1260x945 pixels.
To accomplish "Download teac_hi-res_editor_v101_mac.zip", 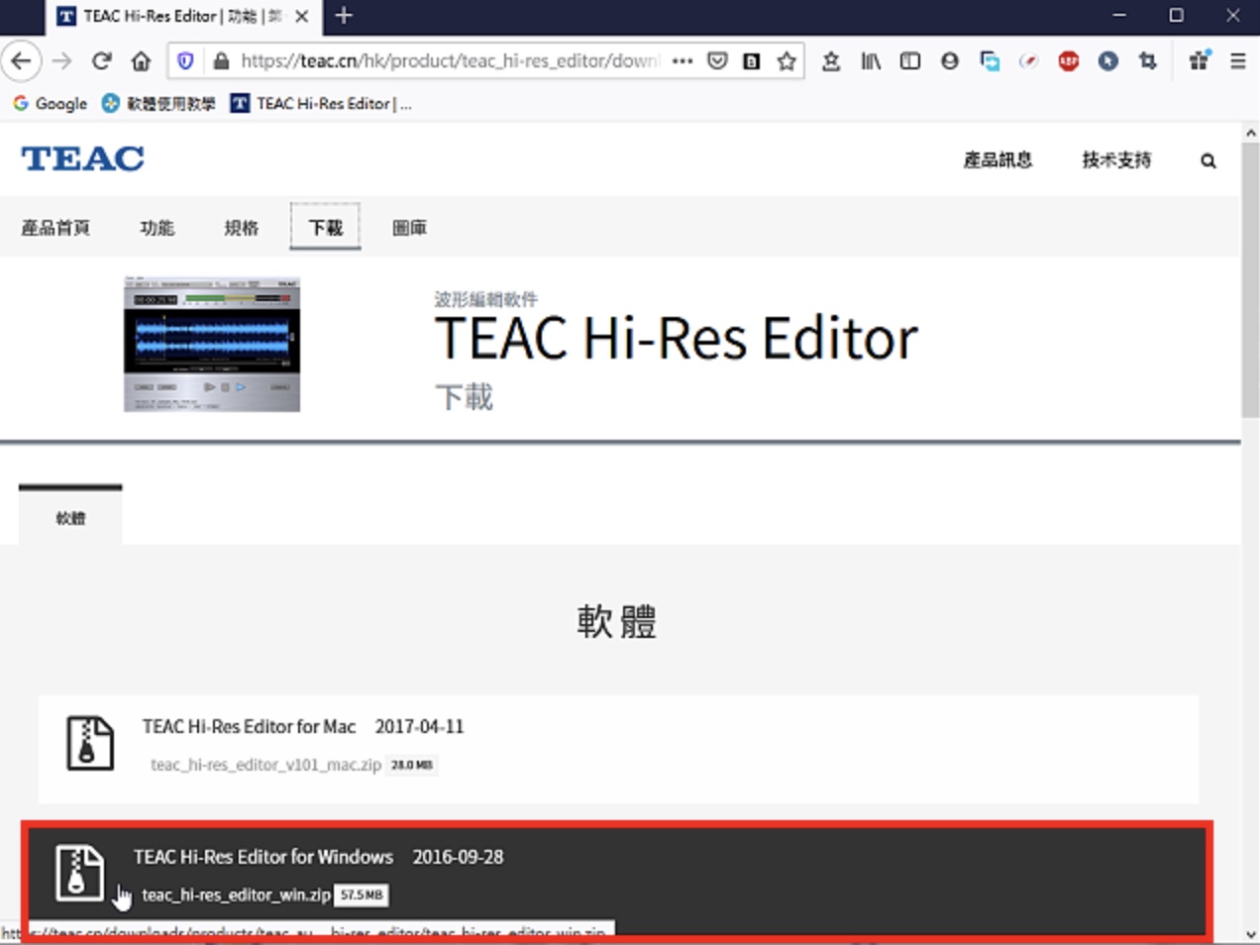I will click(x=265, y=765).
